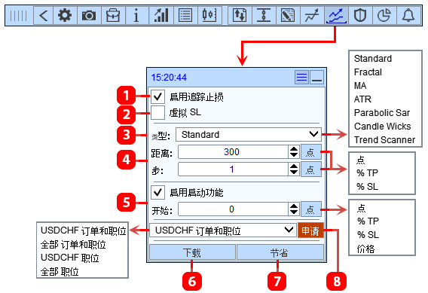Click the 距离 value field showing 300
The width and height of the screenshot is (428, 293).
pyautogui.click(x=233, y=152)
